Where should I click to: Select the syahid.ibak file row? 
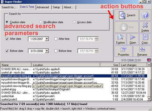pos(74,96)
